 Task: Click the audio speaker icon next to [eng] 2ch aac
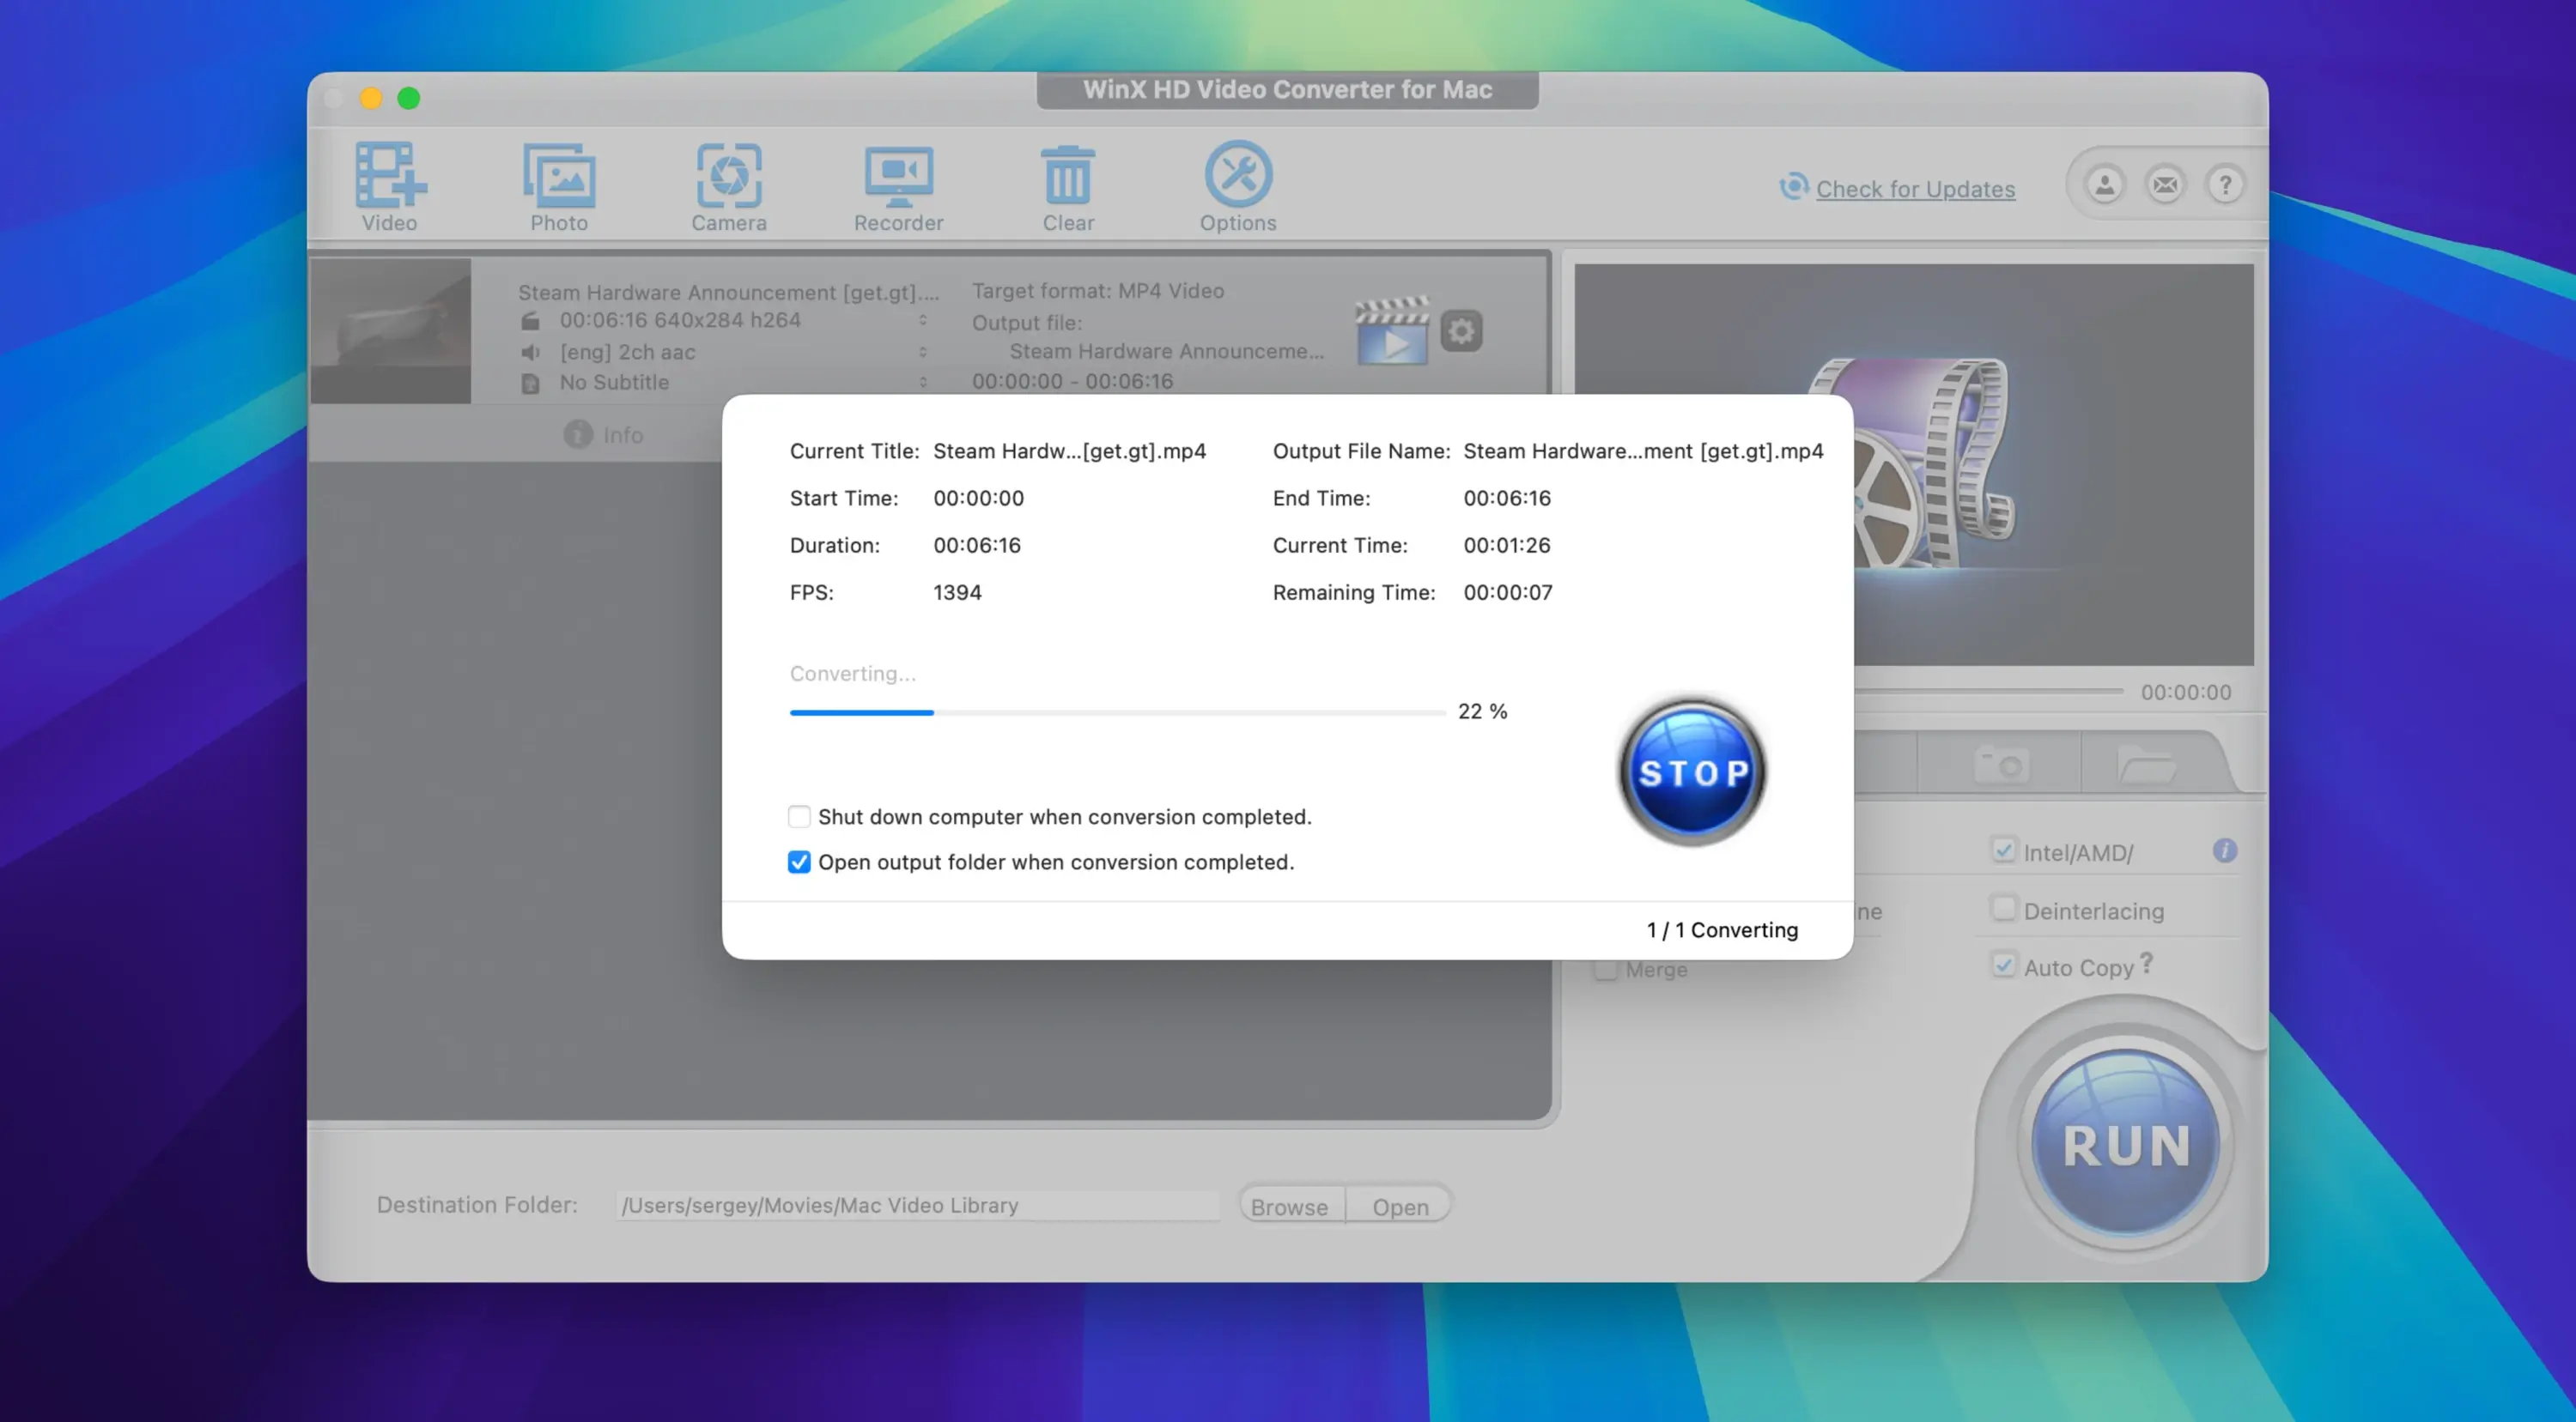point(530,352)
